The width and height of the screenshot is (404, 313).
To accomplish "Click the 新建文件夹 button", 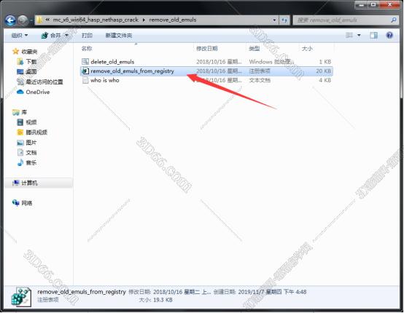I will tap(119, 35).
